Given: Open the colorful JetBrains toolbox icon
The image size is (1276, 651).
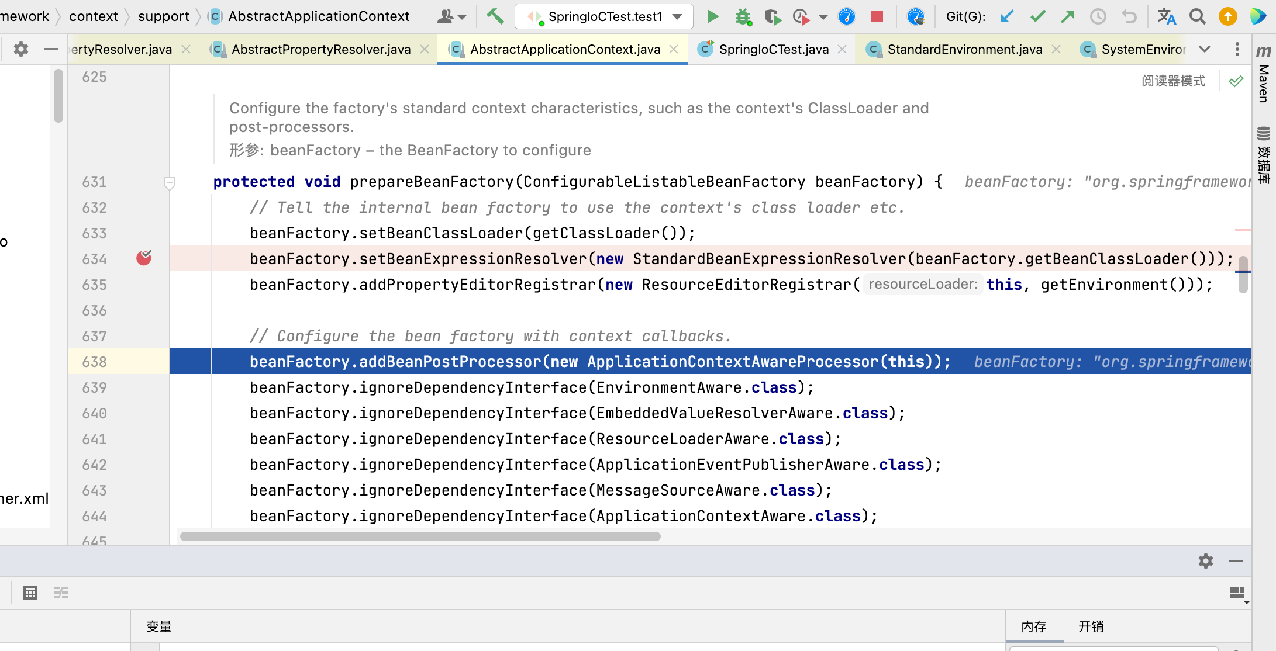Looking at the screenshot, I should coord(1258,16).
